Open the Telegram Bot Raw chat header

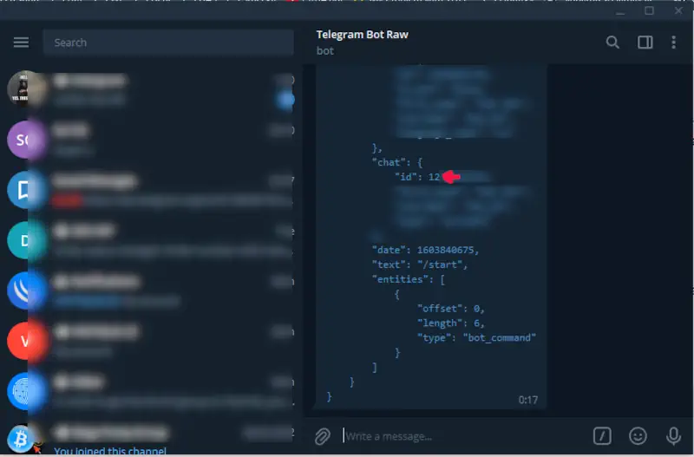[x=362, y=42]
